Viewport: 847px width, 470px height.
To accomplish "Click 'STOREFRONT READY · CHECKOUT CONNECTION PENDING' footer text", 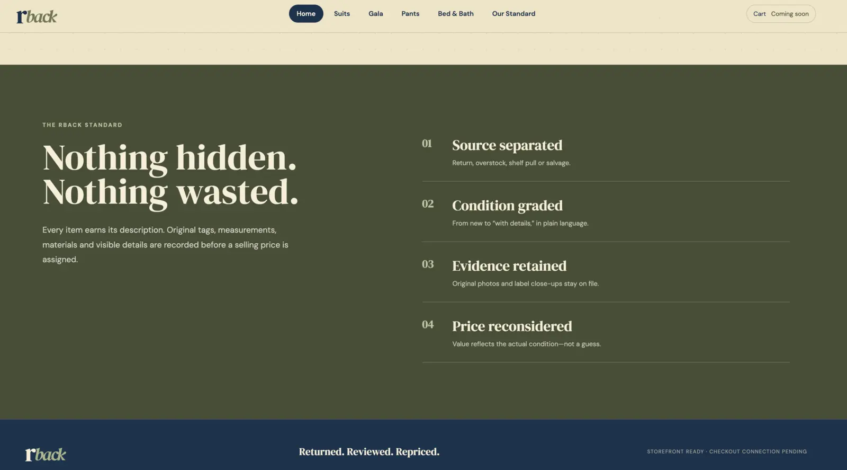I will (727, 451).
